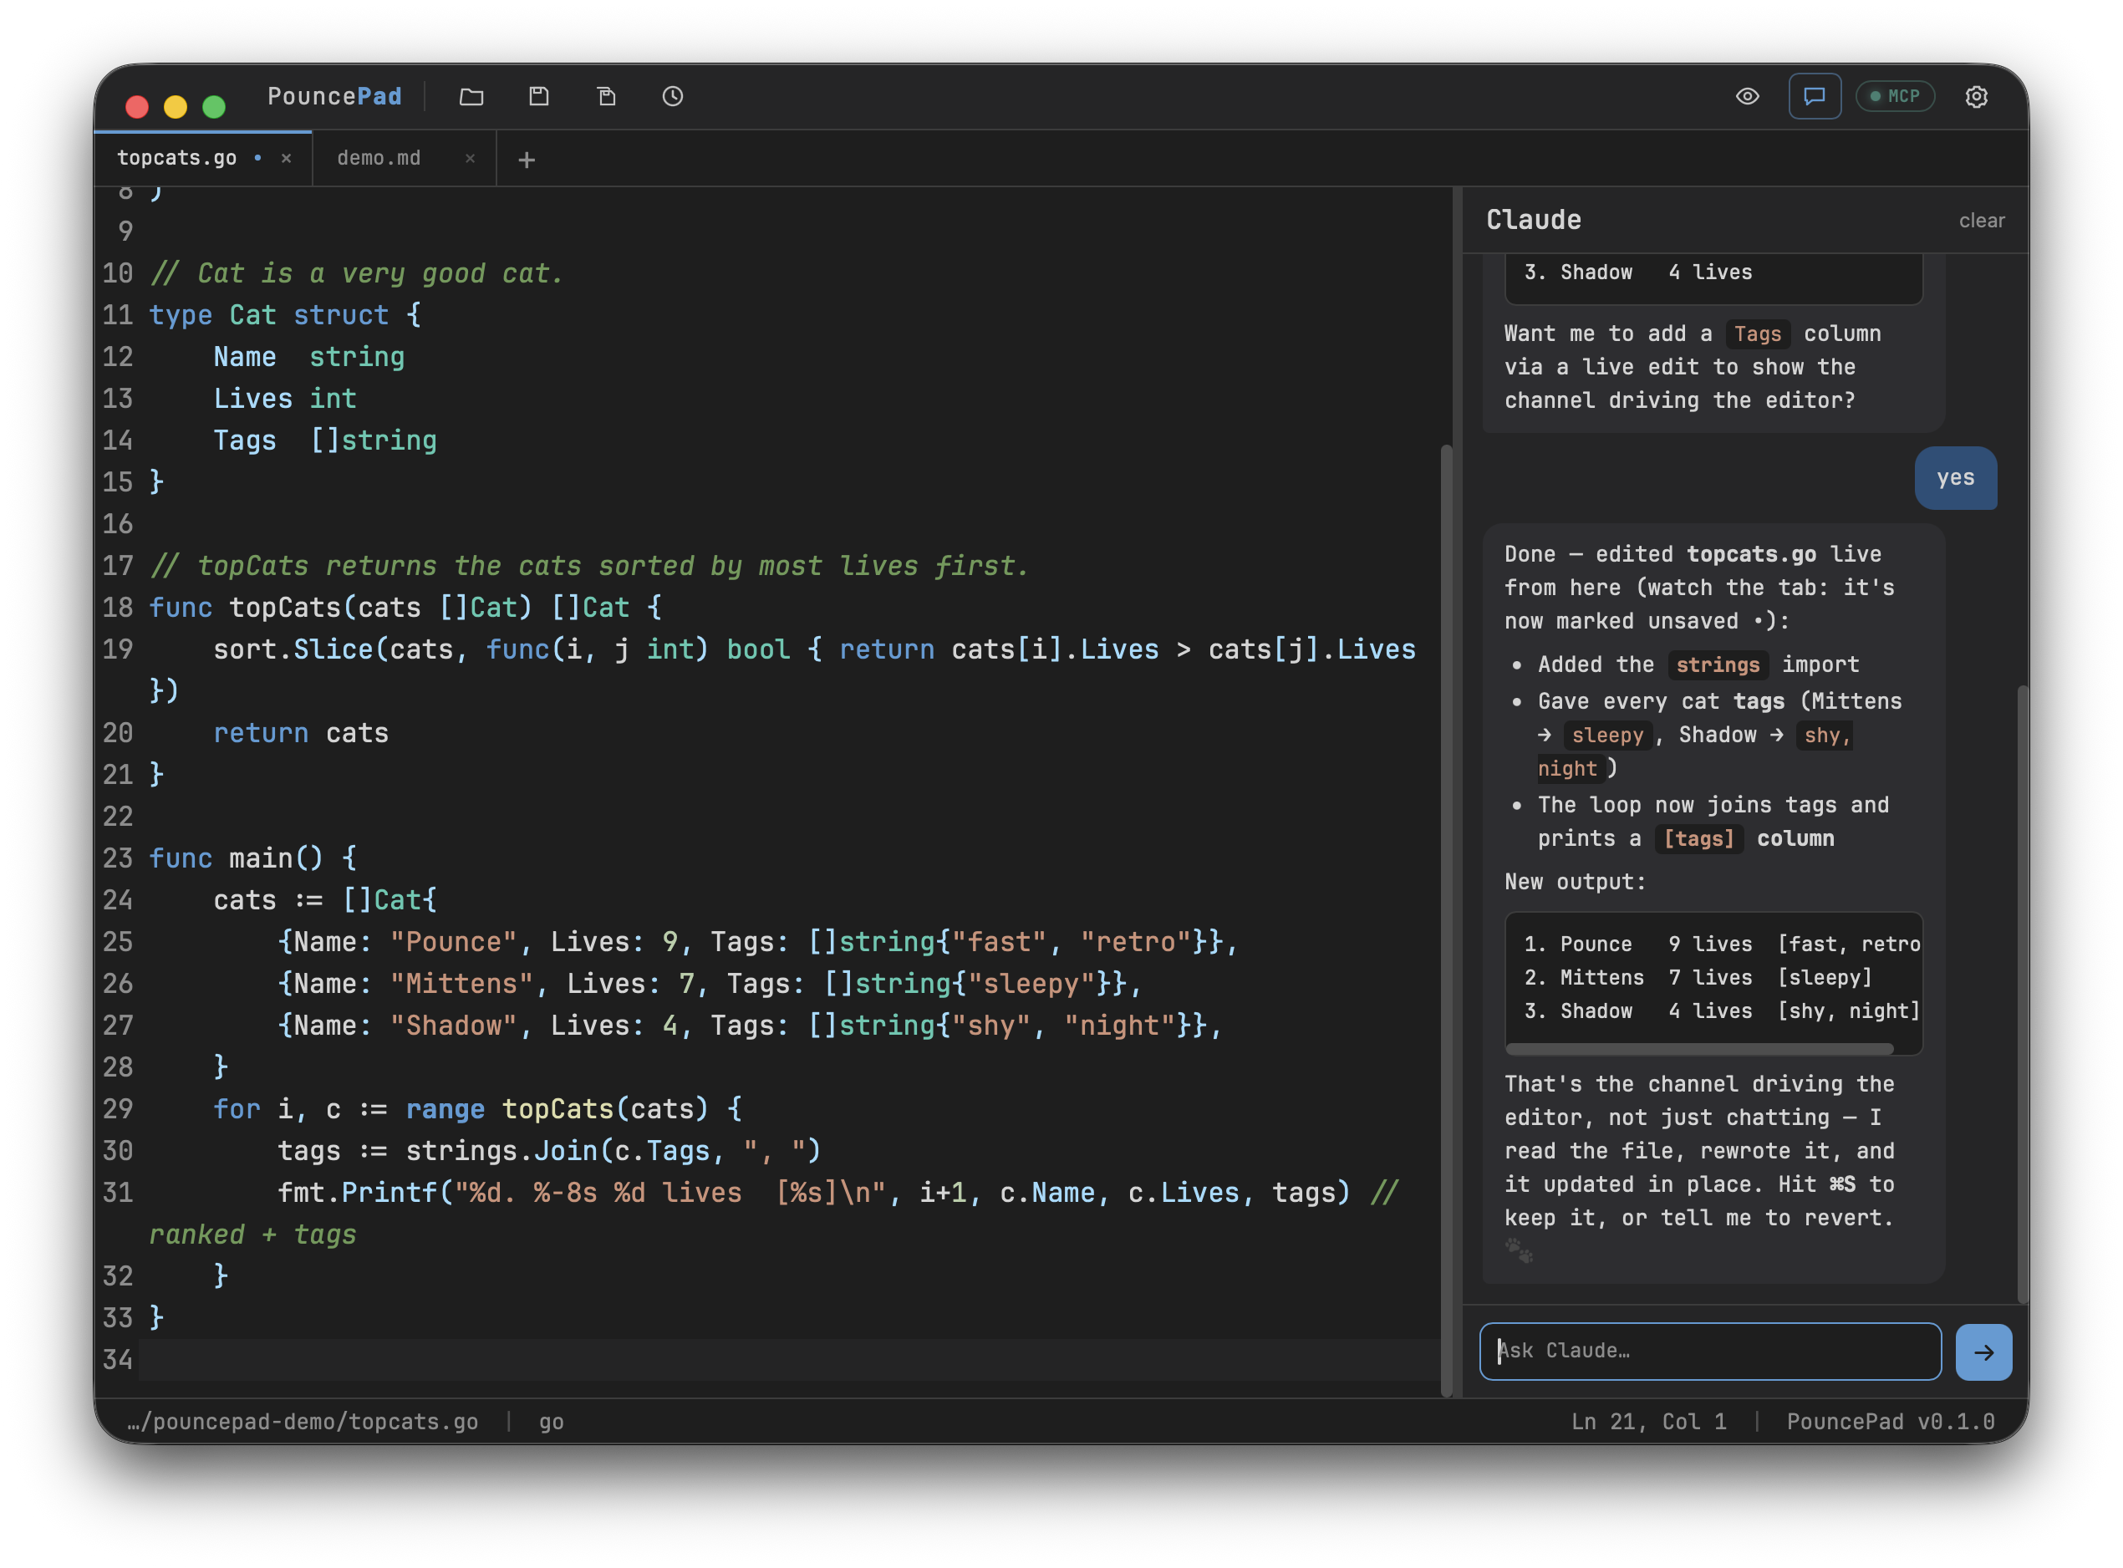Click 'type Cat struct {' on line 11
2123x1568 pixels.
pyautogui.click(x=285, y=315)
